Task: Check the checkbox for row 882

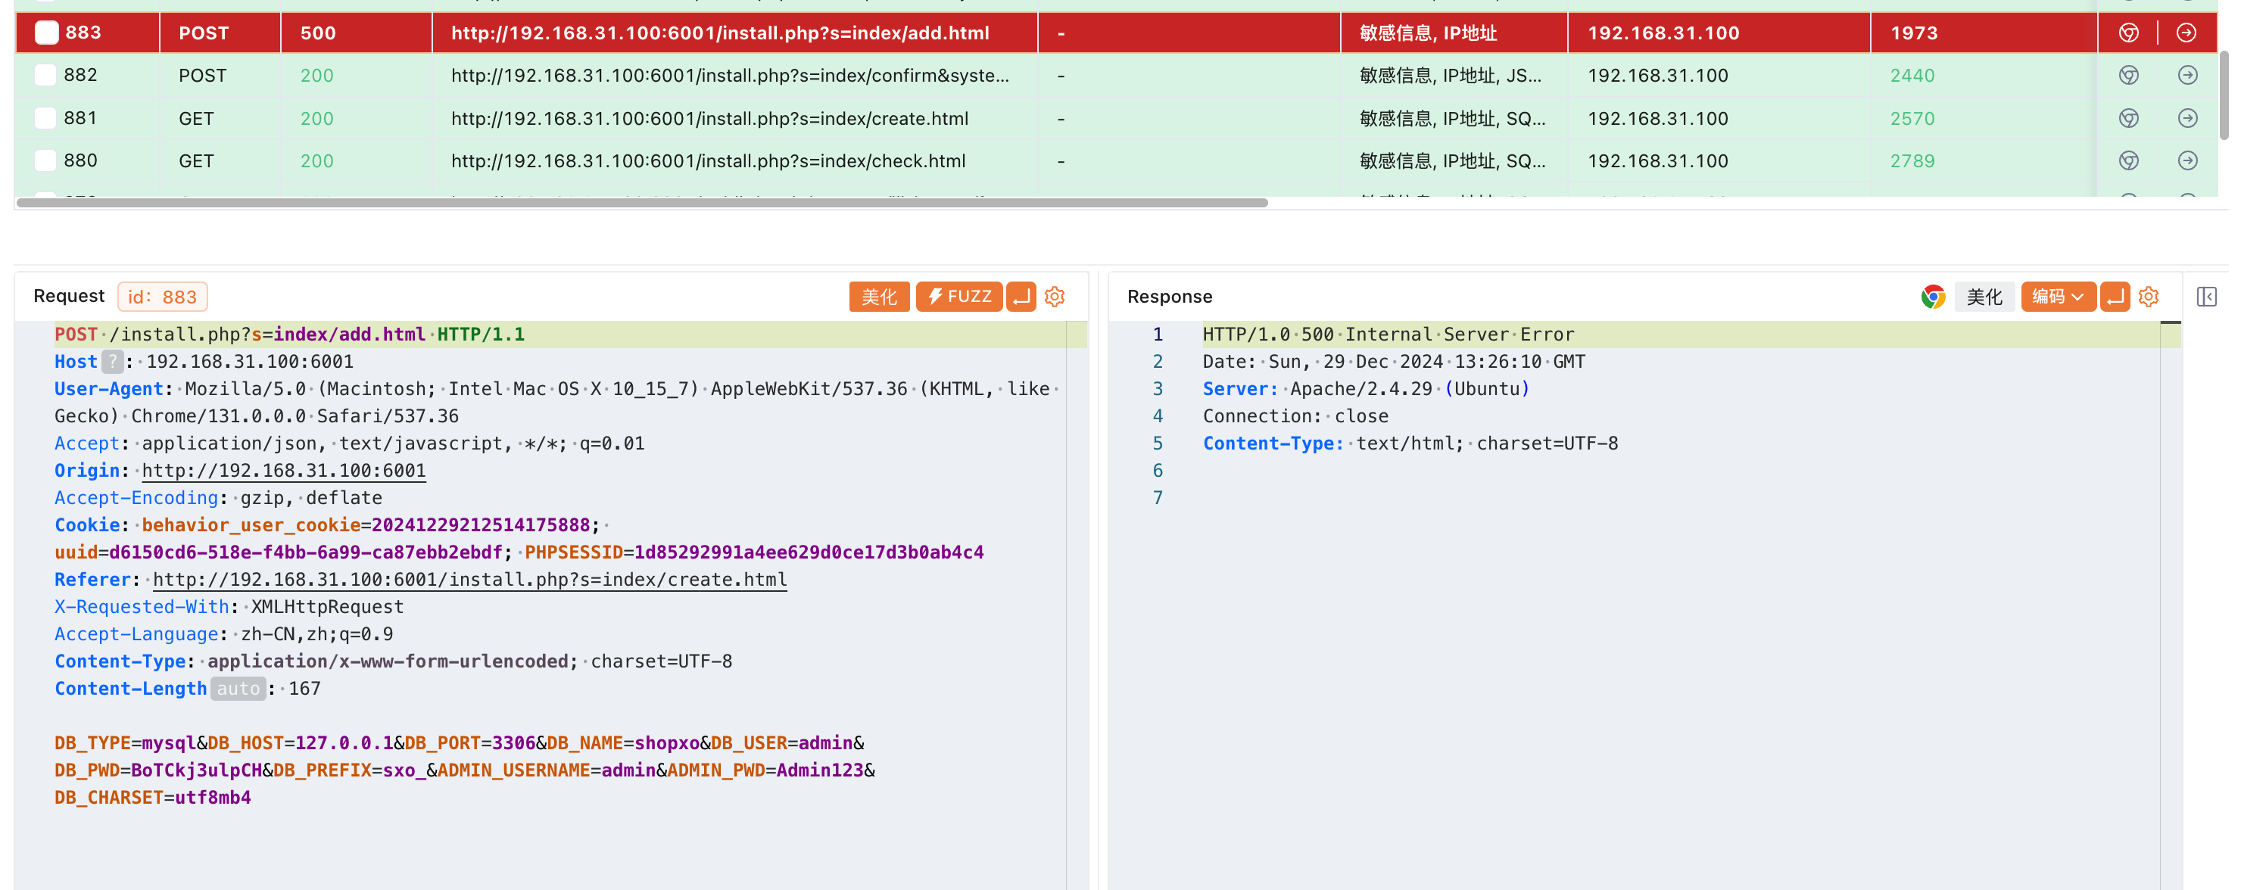Action: [45, 76]
